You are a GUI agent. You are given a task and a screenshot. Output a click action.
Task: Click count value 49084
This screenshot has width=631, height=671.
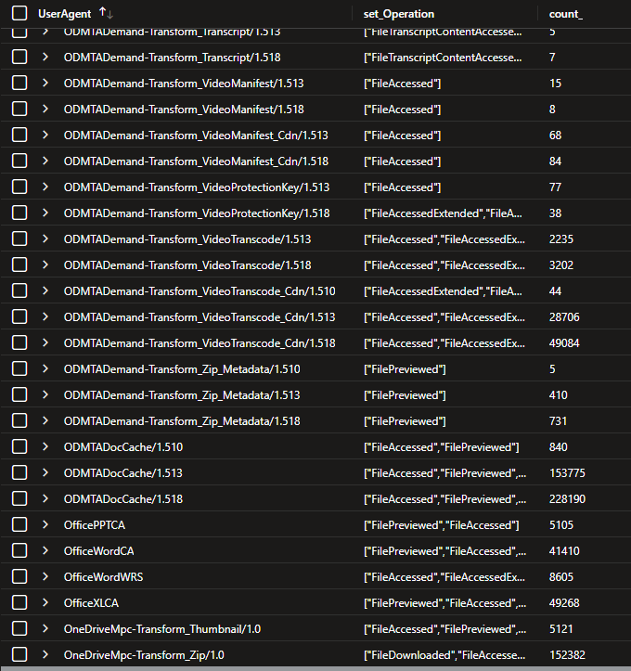click(564, 342)
